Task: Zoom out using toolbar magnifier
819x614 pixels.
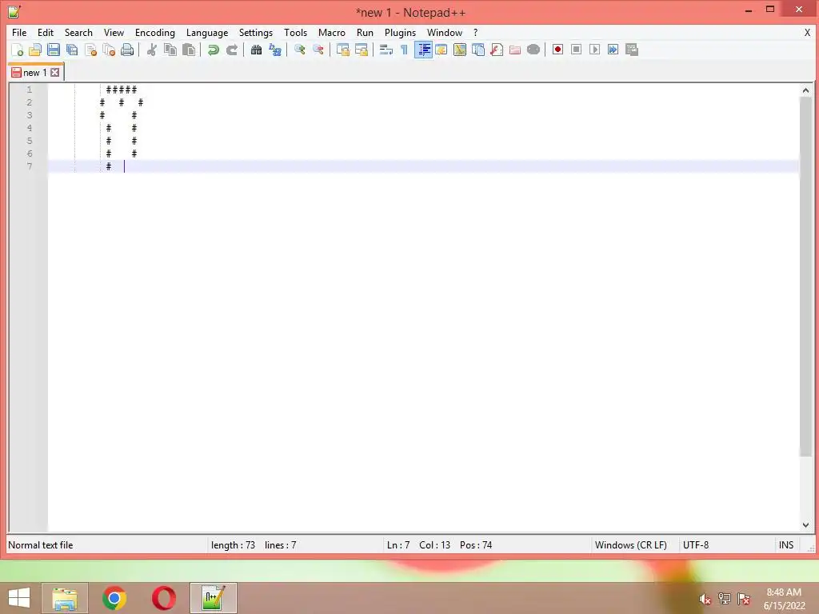Action: [318, 50]
